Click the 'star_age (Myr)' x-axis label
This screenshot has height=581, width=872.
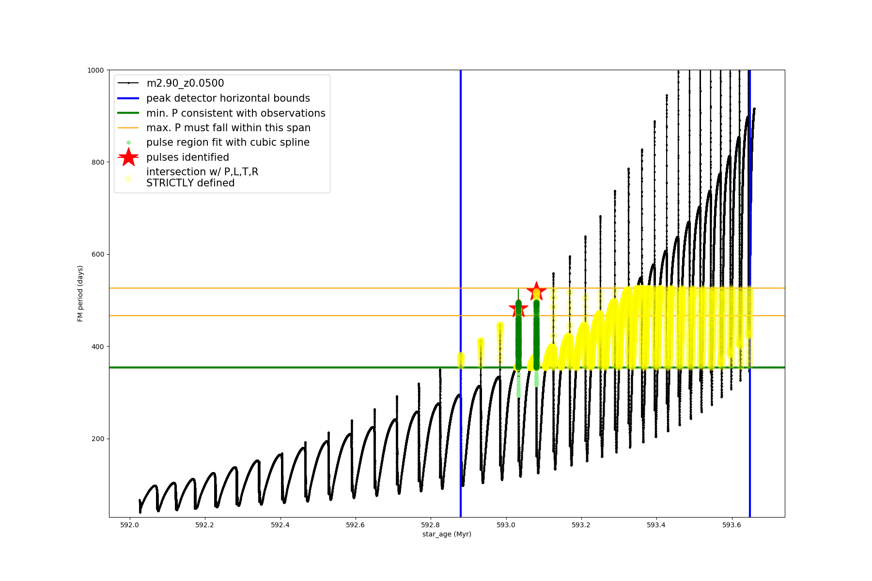(x=447, y=534)
